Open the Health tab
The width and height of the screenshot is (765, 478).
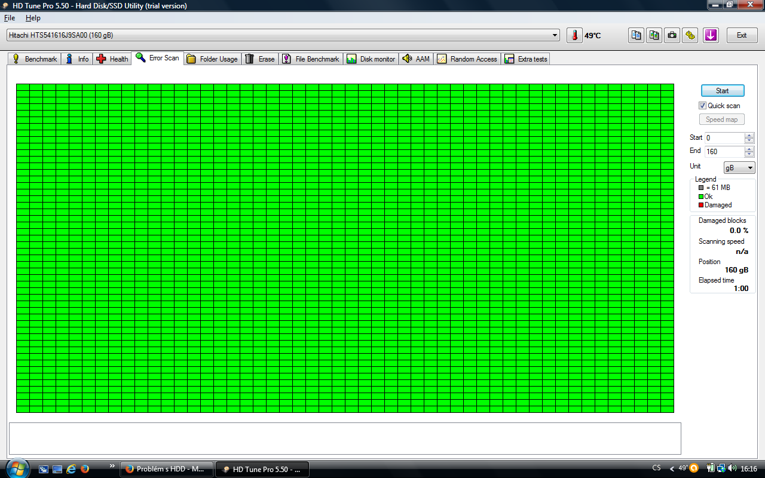click(112, 59)
